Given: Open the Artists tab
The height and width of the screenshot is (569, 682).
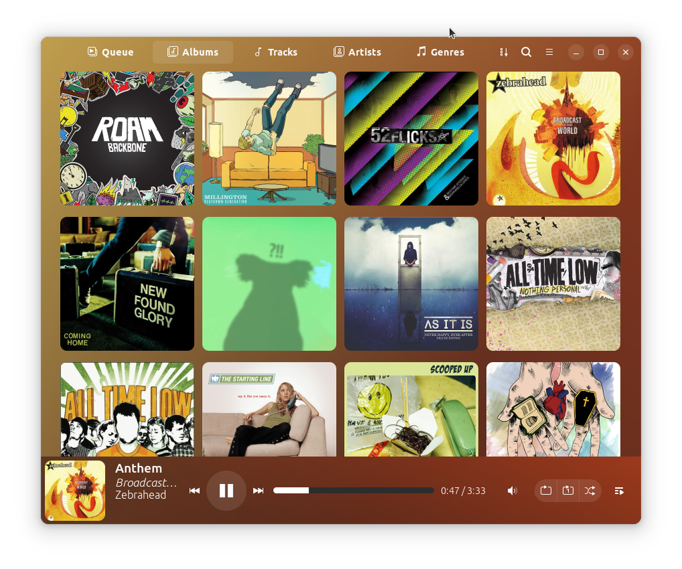Looking at the screenshot, I should coord(357,52).
